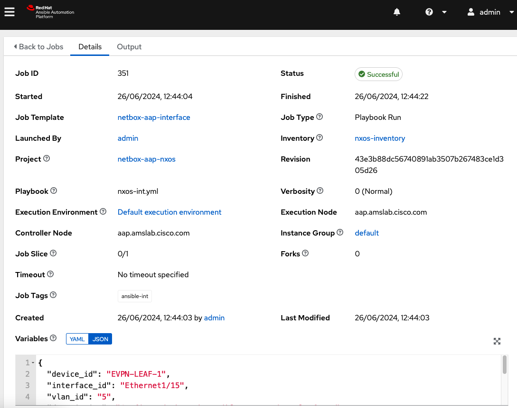Click the Finished time 26/06/2024, 12:44:22

[x=392, y=97]
